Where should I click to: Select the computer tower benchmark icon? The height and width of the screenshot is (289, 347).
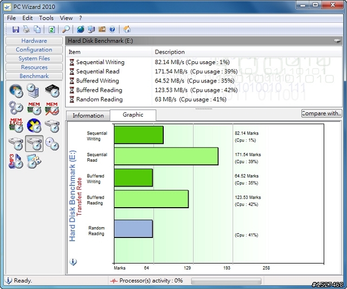(33, 91)
